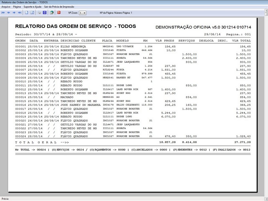Select two-page view icon
Viewport: 268px width, 201px height.
pyautogui.click(x=32, y=13)
